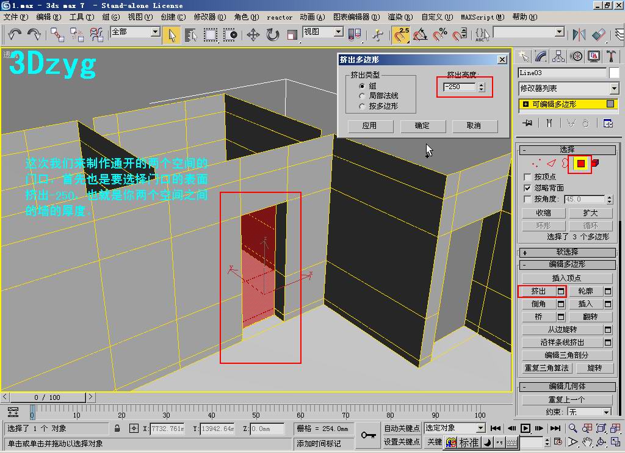Viewport: 625px width, 453px height.
Task: Click the 确定 button in extrude dialog
Action: pos(422,126)
